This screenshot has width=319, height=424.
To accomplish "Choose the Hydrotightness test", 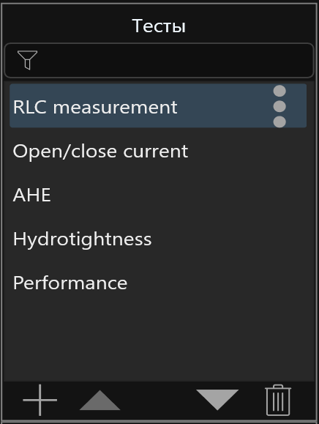I will coord(158,239).
